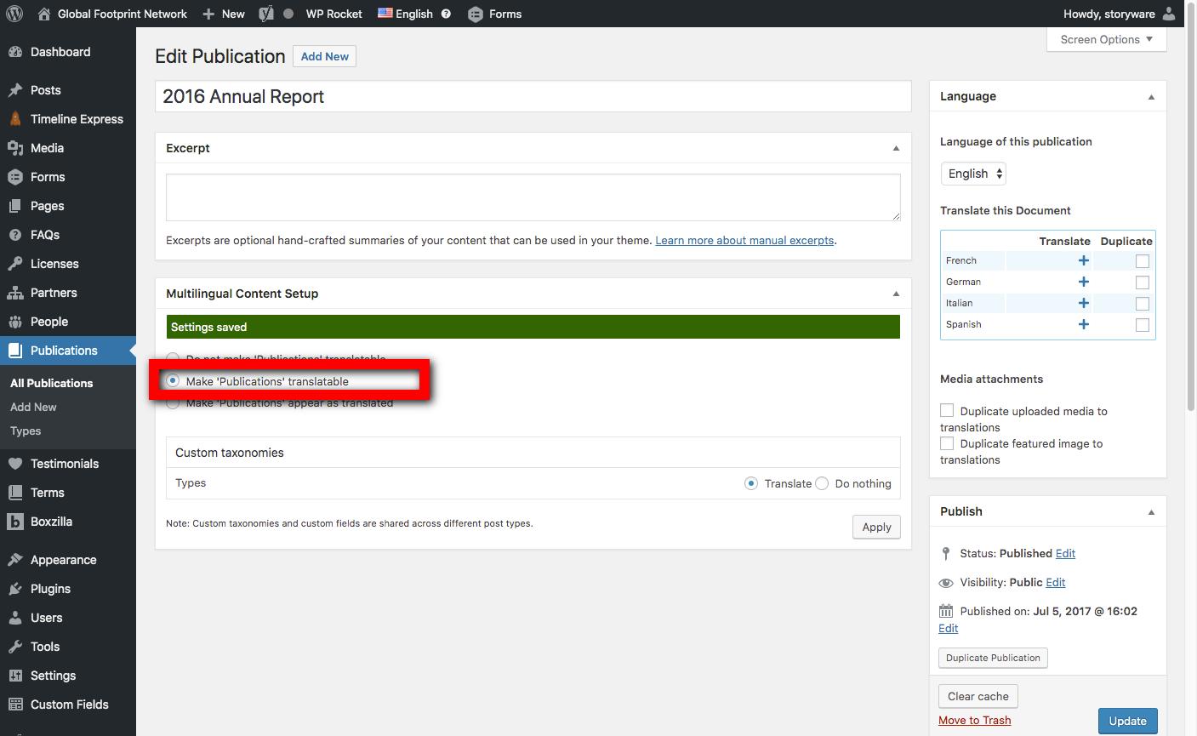Screen dimensions: 1197x736
Task: Click the Timeline Express icon
Action: 14,119
